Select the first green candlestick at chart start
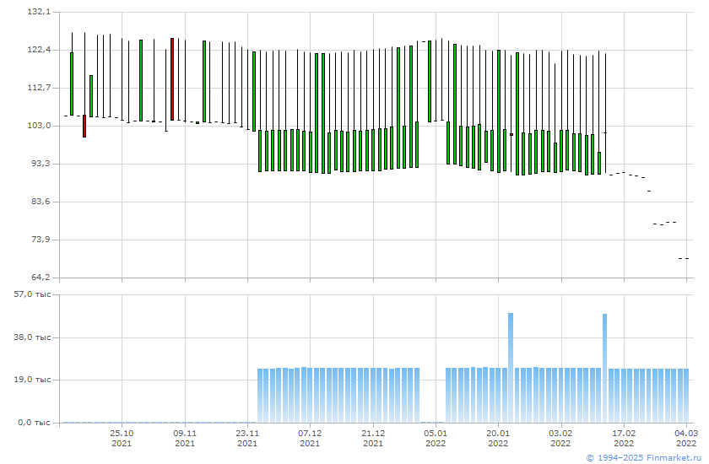This screenshot has height=464, width=709. (x=72, y=84)
